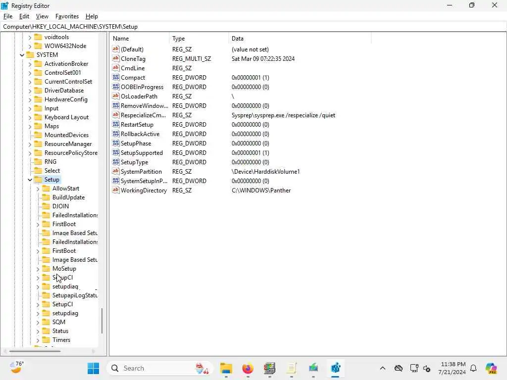Open File Explorer from the taskbar

tap(226, 368)
